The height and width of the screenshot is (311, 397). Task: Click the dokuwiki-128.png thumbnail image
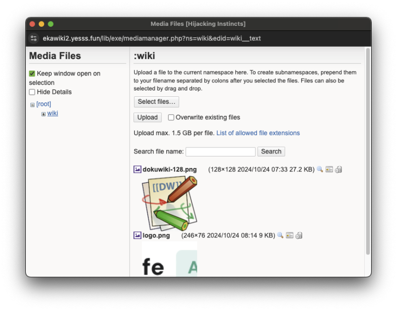click(169, 202)
